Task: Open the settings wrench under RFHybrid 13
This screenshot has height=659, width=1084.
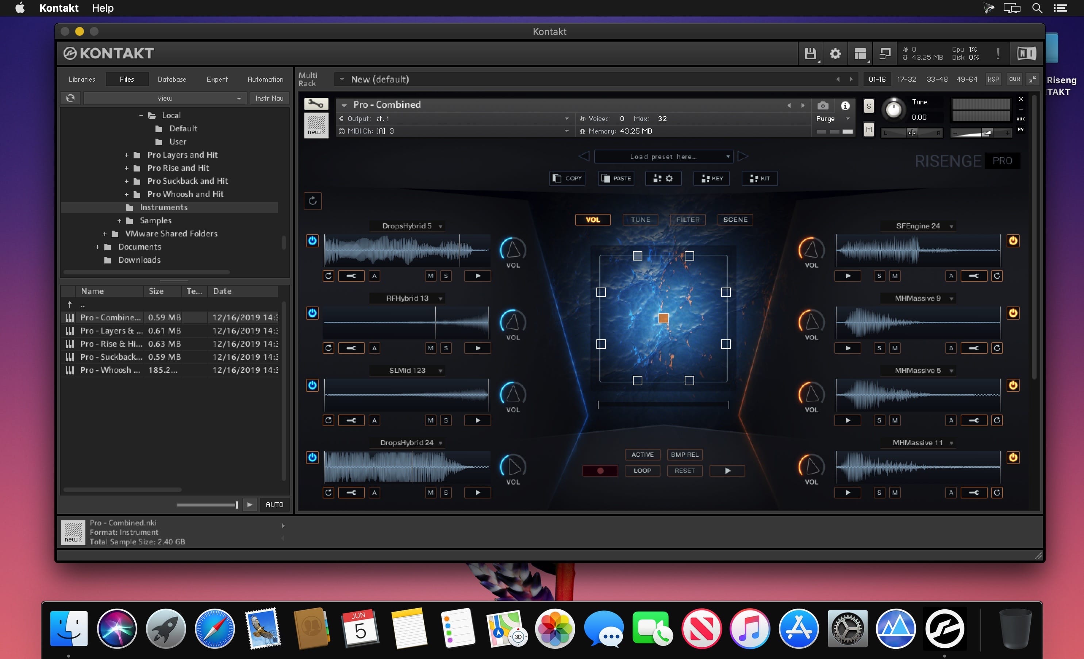Action: coord(351,348)
